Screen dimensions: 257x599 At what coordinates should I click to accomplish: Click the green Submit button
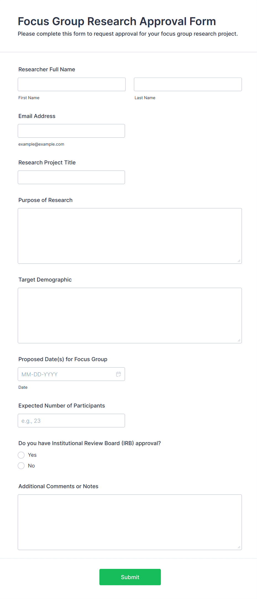130,577
